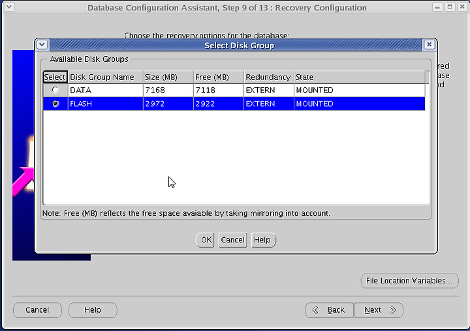Click size value 2972
Image resolution: width=470 pixels, height=331 pixels.
click(x=168, y=104)
